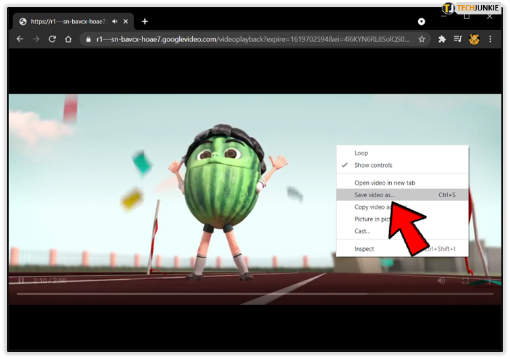Open the media control icon in toolbar

coord(457,39)
